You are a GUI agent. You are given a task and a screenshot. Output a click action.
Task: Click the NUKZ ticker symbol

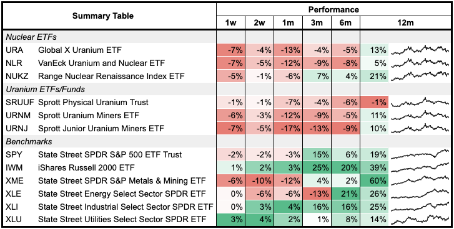[x=18, y=76]
